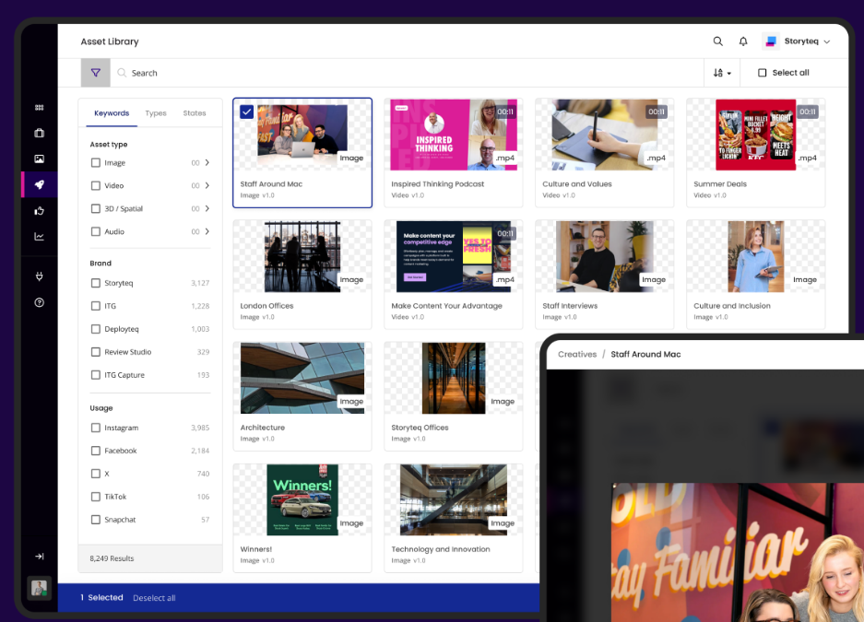Open the filter funnel icon
This screenshot has height=622, width=864.
[95, 73]
